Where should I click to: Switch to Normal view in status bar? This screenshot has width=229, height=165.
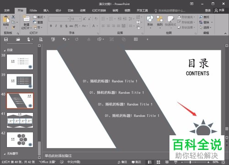pyautogui.click(x=150, y=162)
